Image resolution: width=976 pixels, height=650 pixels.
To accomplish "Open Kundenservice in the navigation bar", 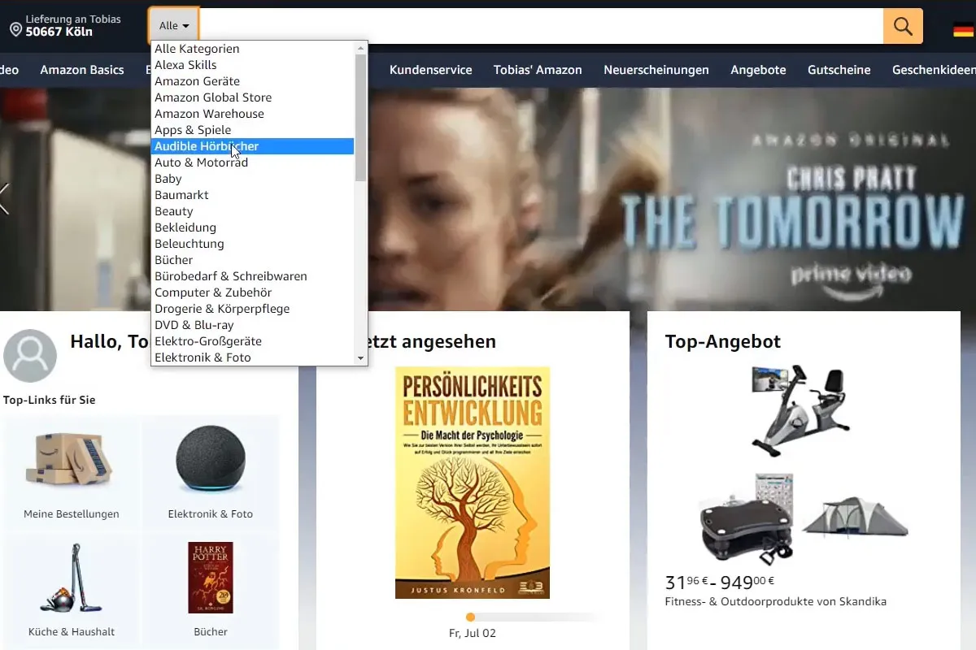I will tap(431, 70).
